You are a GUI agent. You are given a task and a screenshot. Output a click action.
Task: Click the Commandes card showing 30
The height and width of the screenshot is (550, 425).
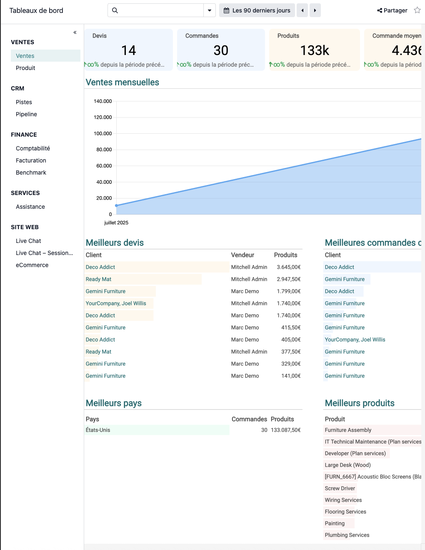221,50
